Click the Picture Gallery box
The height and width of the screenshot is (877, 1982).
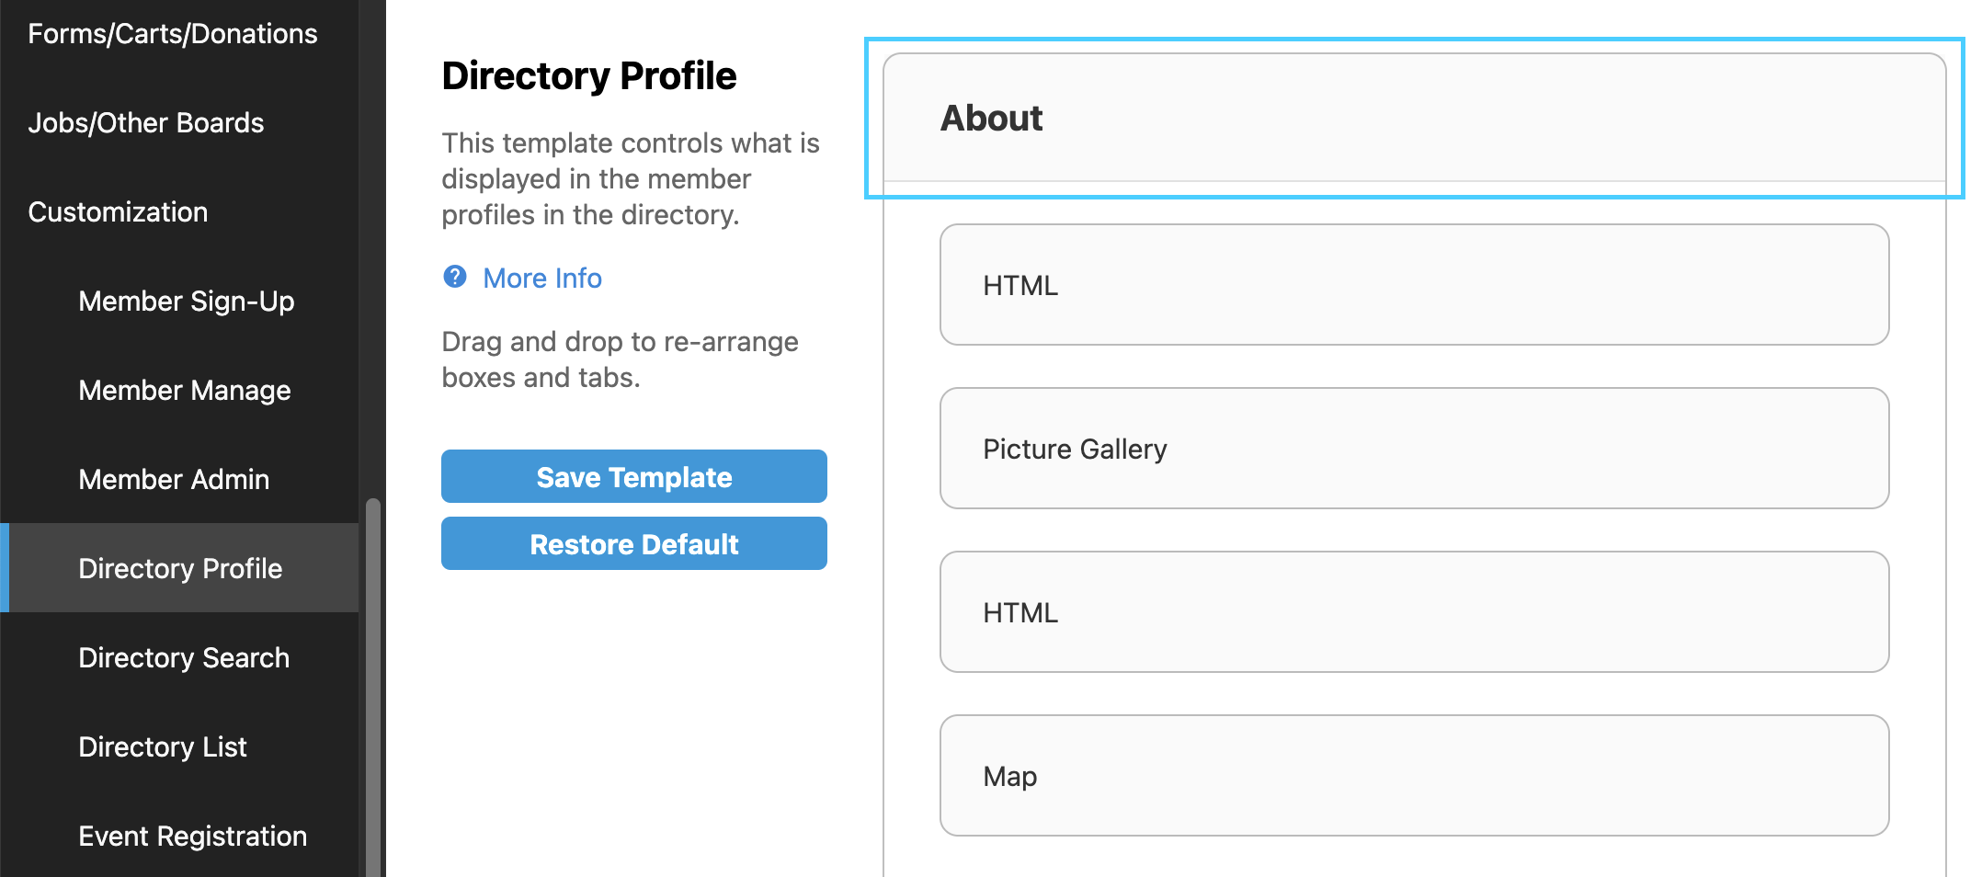click(x=1413, y=449)
